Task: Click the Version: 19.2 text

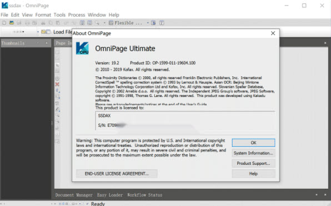Action: (x=107, y=63)
